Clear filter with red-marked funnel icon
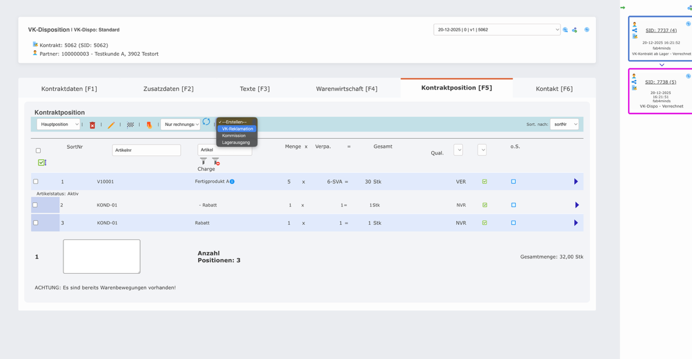The height and width of the screenshot is (359, 692). (216, 161)
